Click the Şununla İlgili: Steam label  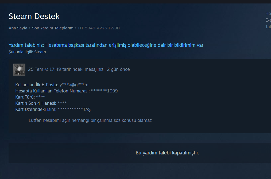(27, 52)
